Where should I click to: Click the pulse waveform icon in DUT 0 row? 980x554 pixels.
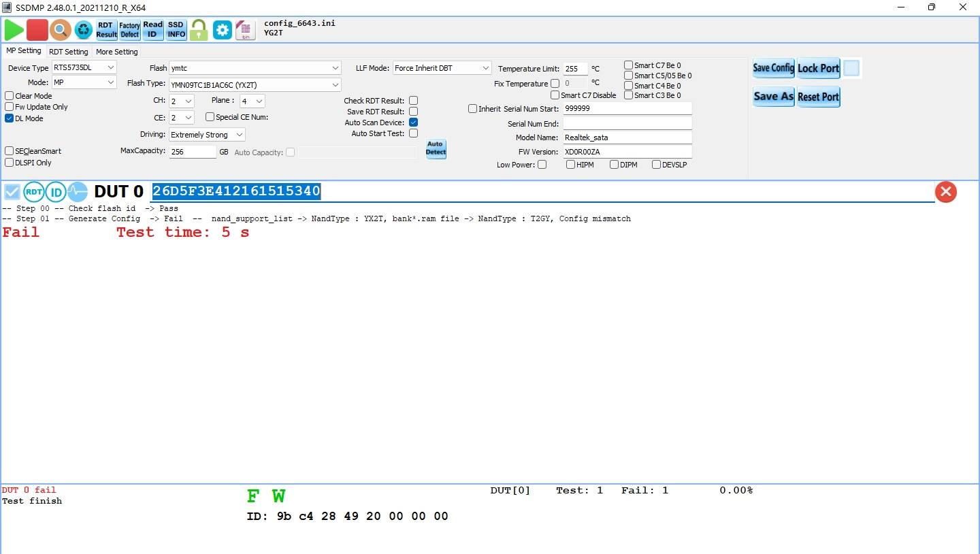[78, 192]
